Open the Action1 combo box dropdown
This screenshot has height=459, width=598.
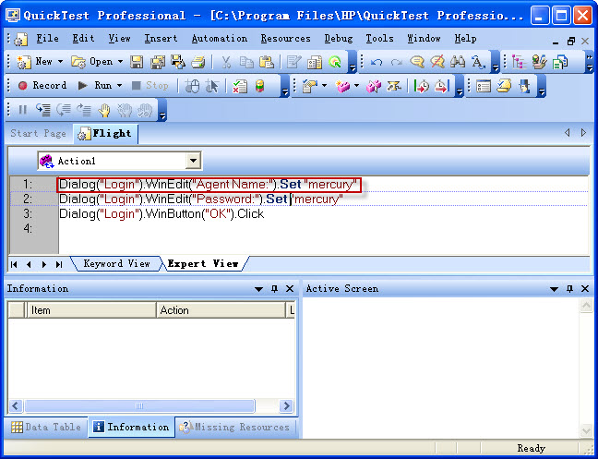click(x=194, y=161)
